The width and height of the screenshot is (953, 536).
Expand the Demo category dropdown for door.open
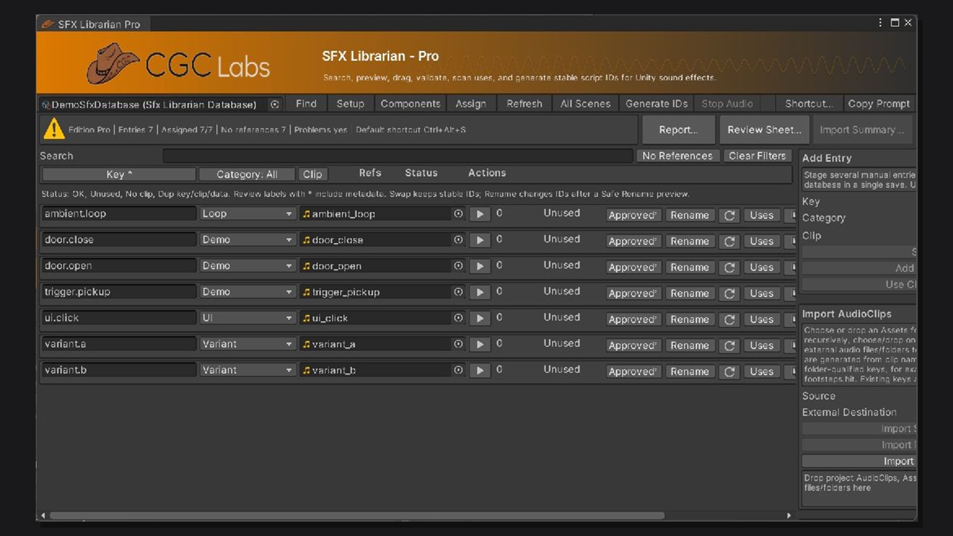pos(247,266)
